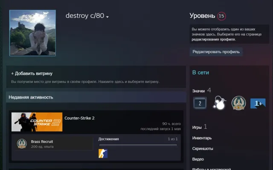The image size is (273, 170).
Task: Follow the редактирования профиля link in badge hint
Action: click(x=213, y=40)
